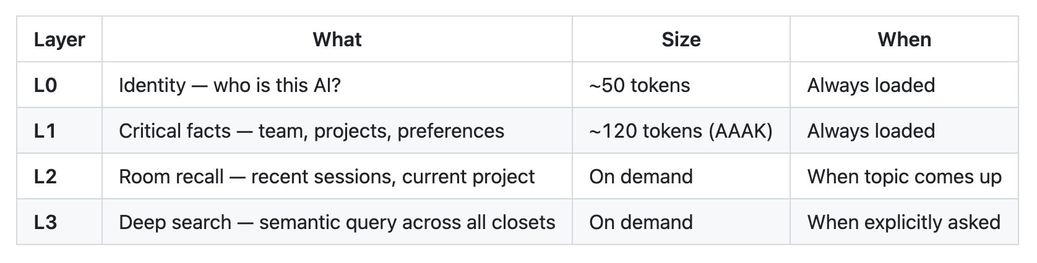The image size is (1037, 263).
Task: Select the L0 layer cell
Action: [46, 85]
